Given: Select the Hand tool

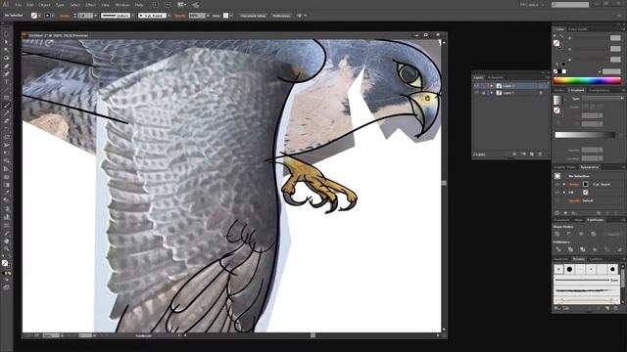Looking at the screenshot, I should point(6,242).
